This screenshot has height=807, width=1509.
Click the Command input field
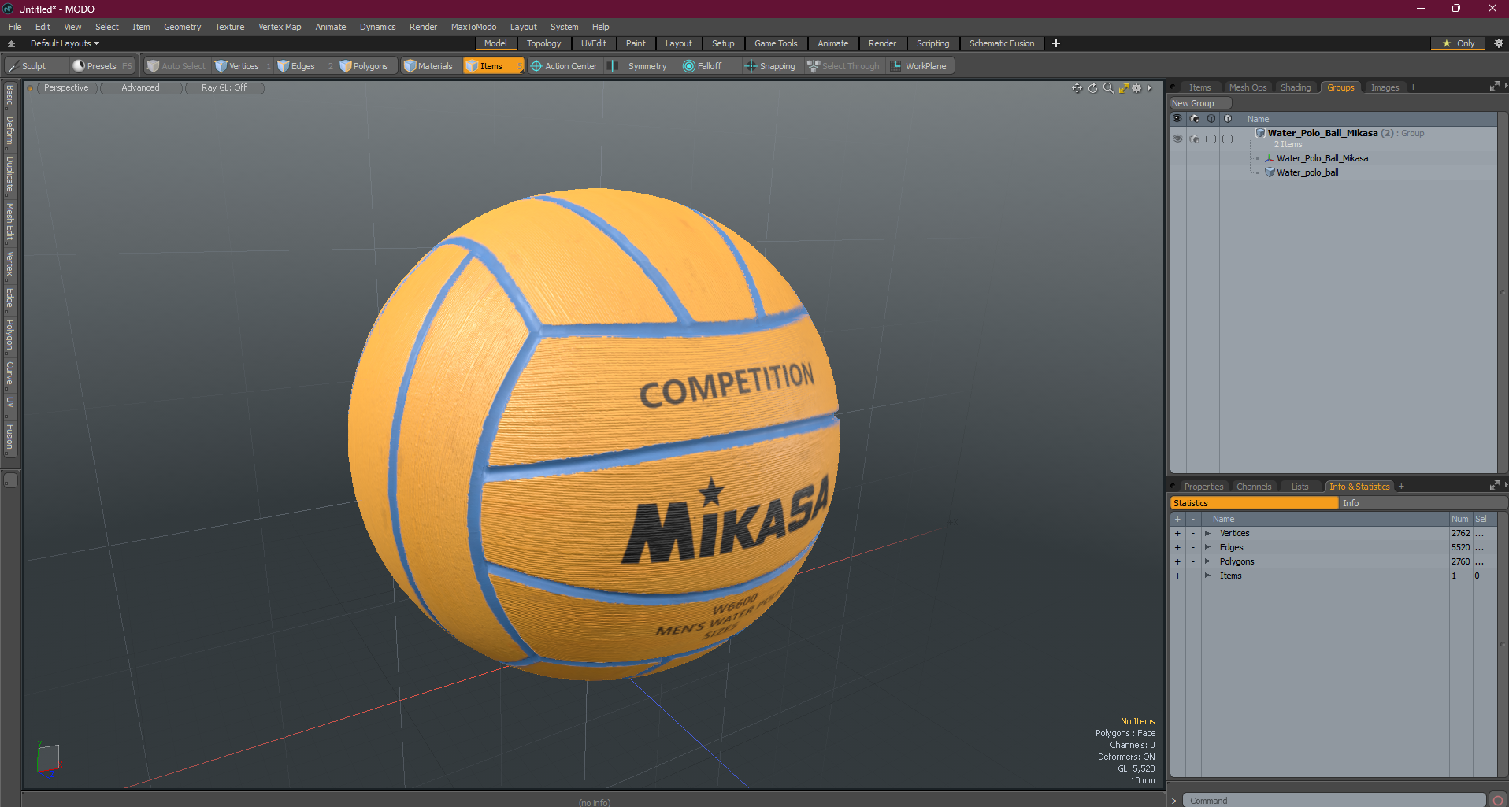1334,801
